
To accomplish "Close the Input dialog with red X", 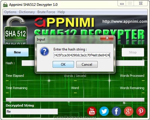I will (x=107, y=38).
